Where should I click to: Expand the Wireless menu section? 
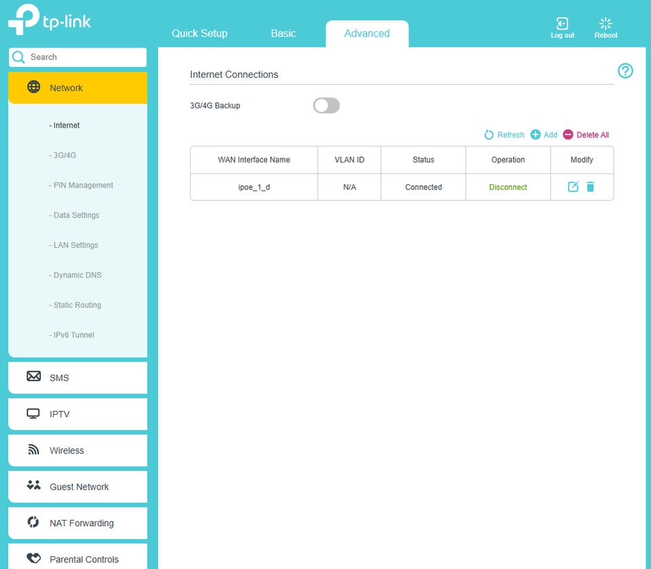[77, 450]
